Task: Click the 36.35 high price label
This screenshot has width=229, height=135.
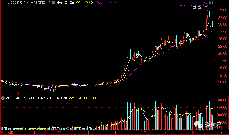Action: coord(197,8)
